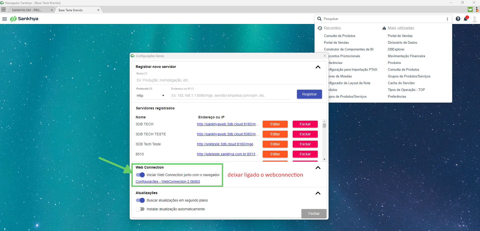This screenshot has height=231, width=480.
Task: Open snkteste.3db.cloud:8180/mge link
Action: tap(225, 144)
